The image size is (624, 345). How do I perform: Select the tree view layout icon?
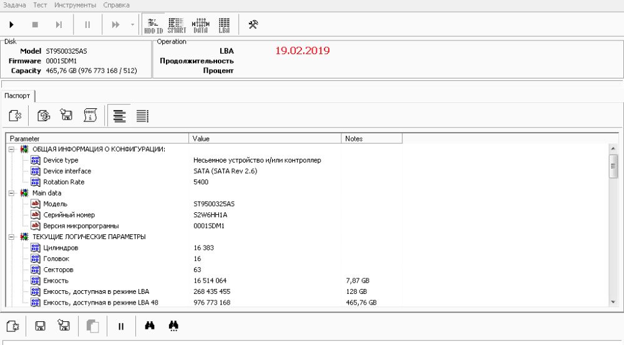119,116
